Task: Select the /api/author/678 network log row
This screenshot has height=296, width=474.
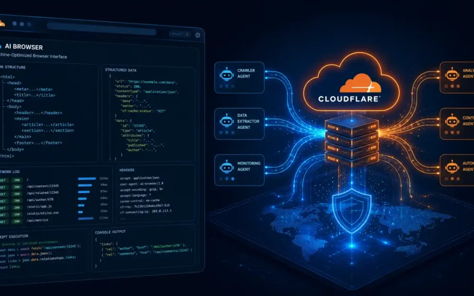Action: 55,200
